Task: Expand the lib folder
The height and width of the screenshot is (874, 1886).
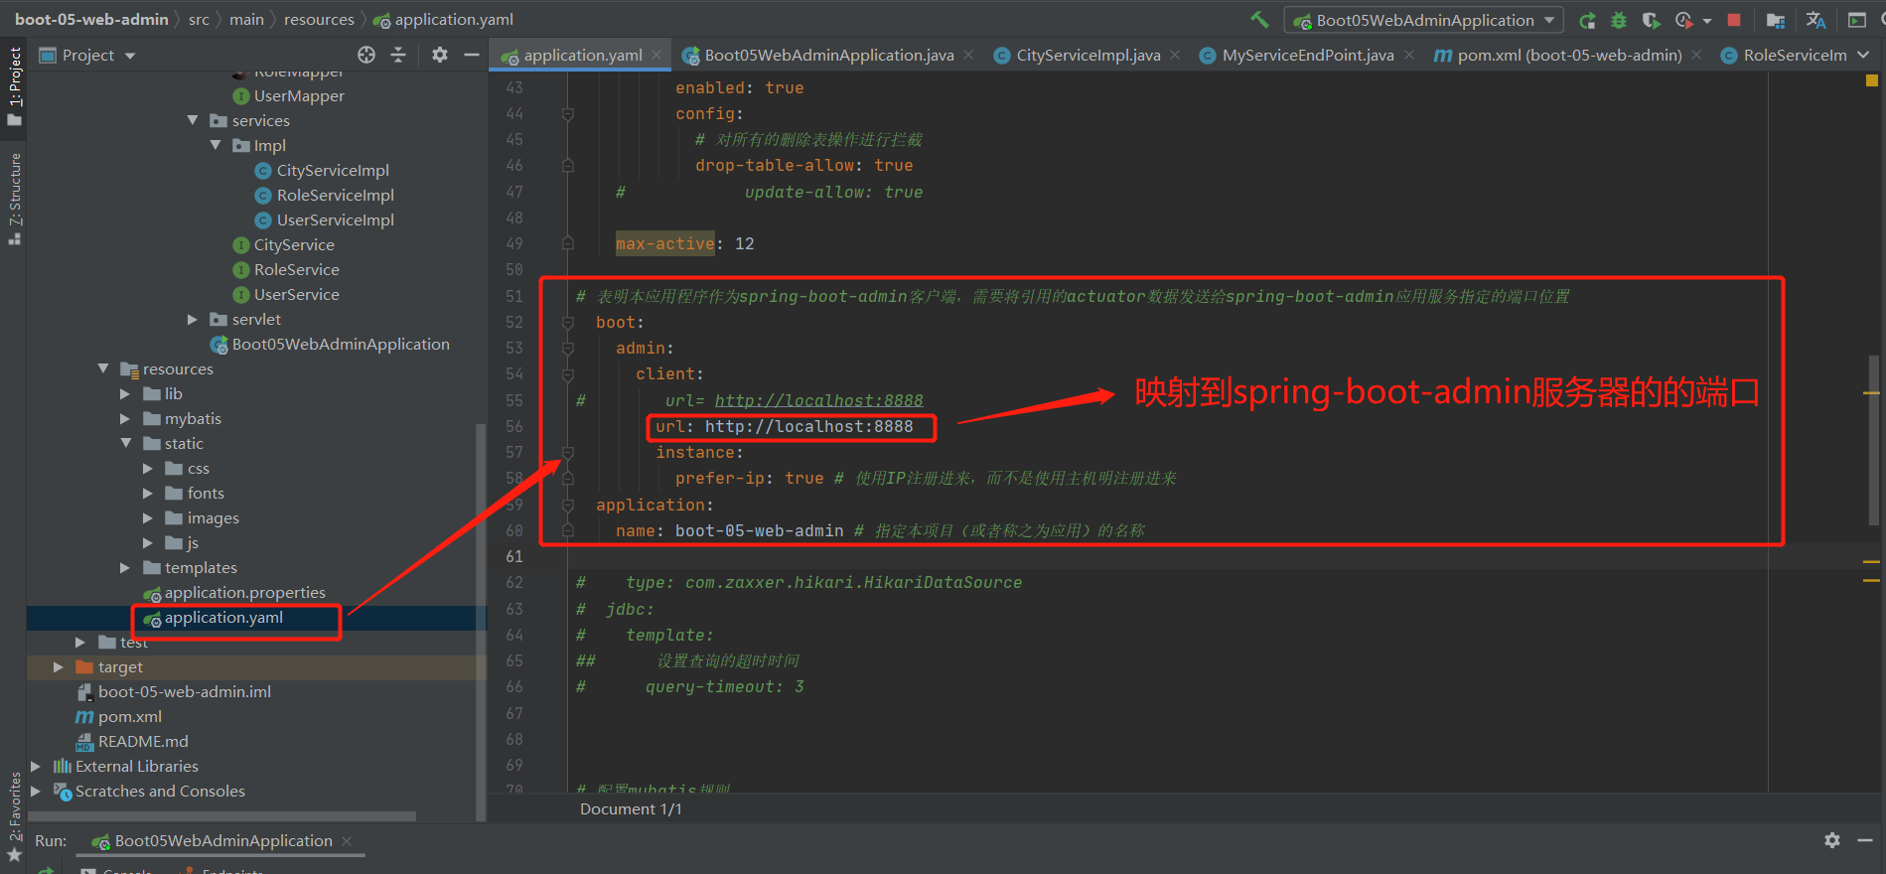Action: click(125, 393)
